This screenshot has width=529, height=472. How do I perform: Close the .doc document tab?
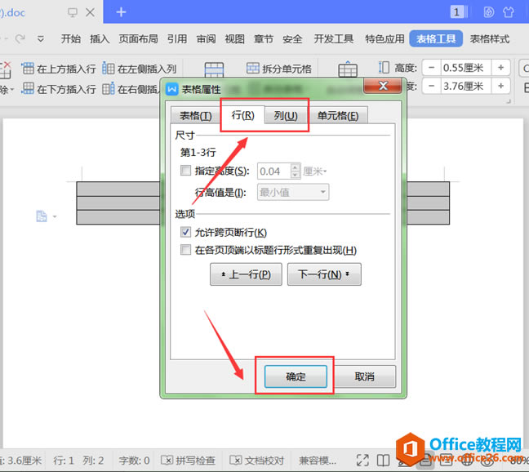point(90,13)
